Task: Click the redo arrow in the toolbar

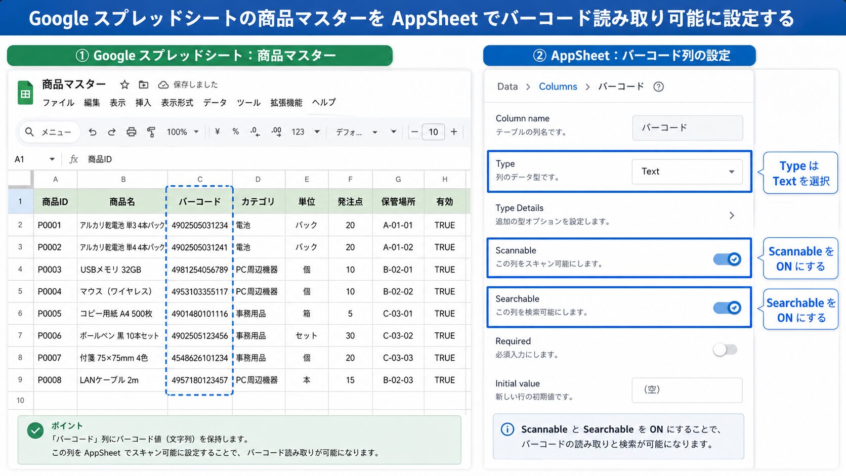Action: click(x=112, y=132)
